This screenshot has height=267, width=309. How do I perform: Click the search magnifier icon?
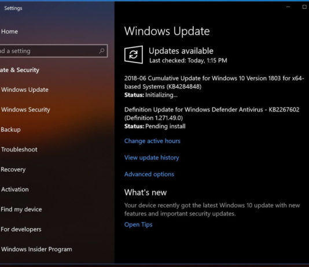coord(102,51)
